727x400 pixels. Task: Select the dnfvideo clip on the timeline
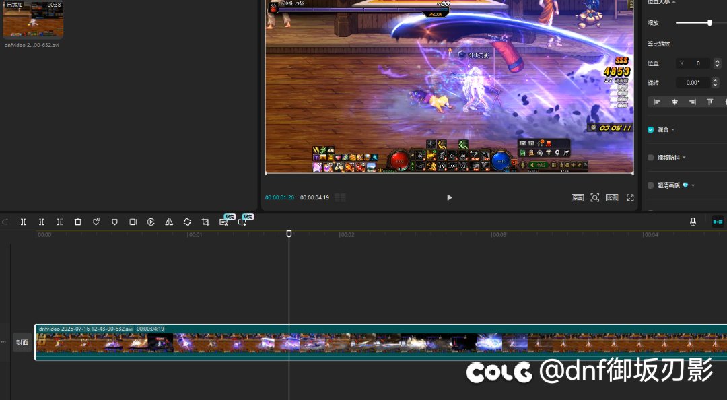coord(381,342)
